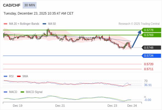162x110 pixels.
Task: Click the Dec 23 date axis label
Action: coord(112,106)
